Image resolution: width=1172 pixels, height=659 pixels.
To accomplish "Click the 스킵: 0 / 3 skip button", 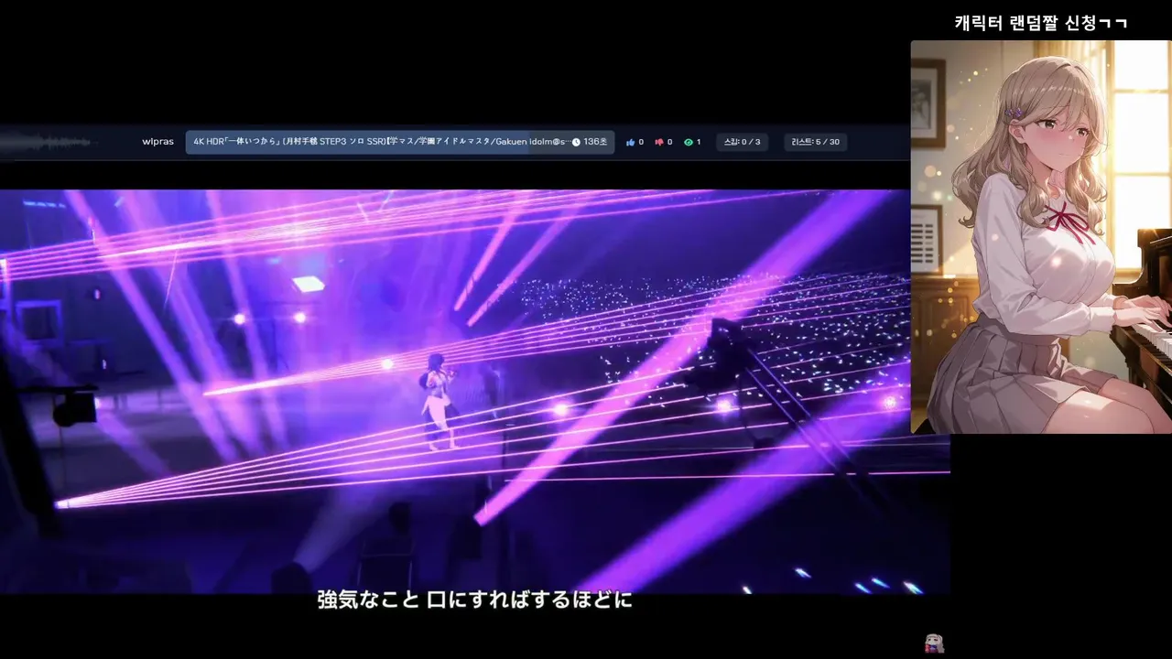I will pyautogui.click(x=742, y=142).
